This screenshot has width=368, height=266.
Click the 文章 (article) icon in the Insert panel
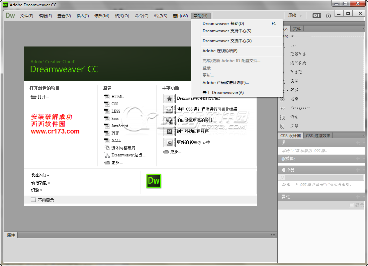tap(283, 126)
